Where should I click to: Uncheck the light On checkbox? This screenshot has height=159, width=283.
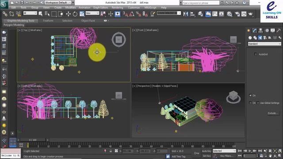250,95
